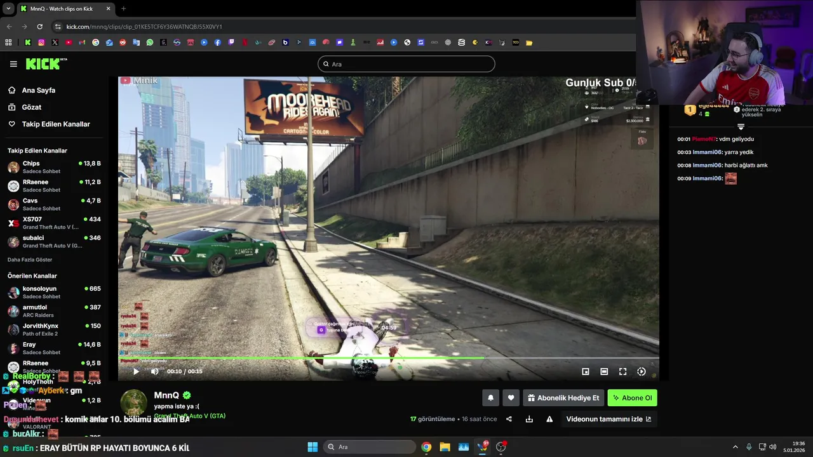This screenshot has height=457, width=813.
Task: Click the Önerilen Kanallar heading
Action: [x=32, y=276]
